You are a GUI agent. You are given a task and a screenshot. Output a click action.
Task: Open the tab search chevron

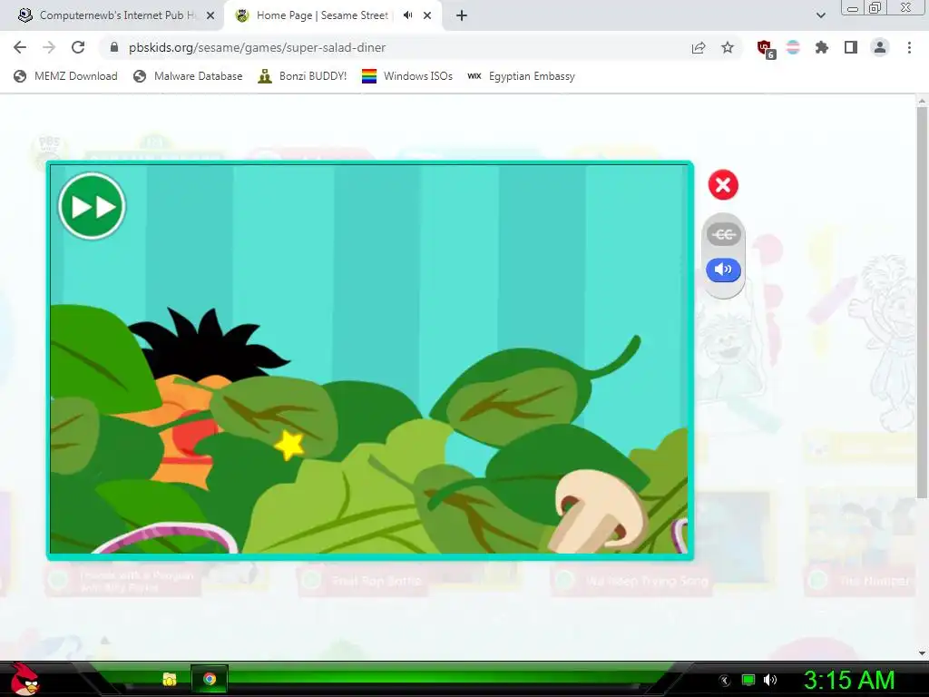tap(820, 15)
